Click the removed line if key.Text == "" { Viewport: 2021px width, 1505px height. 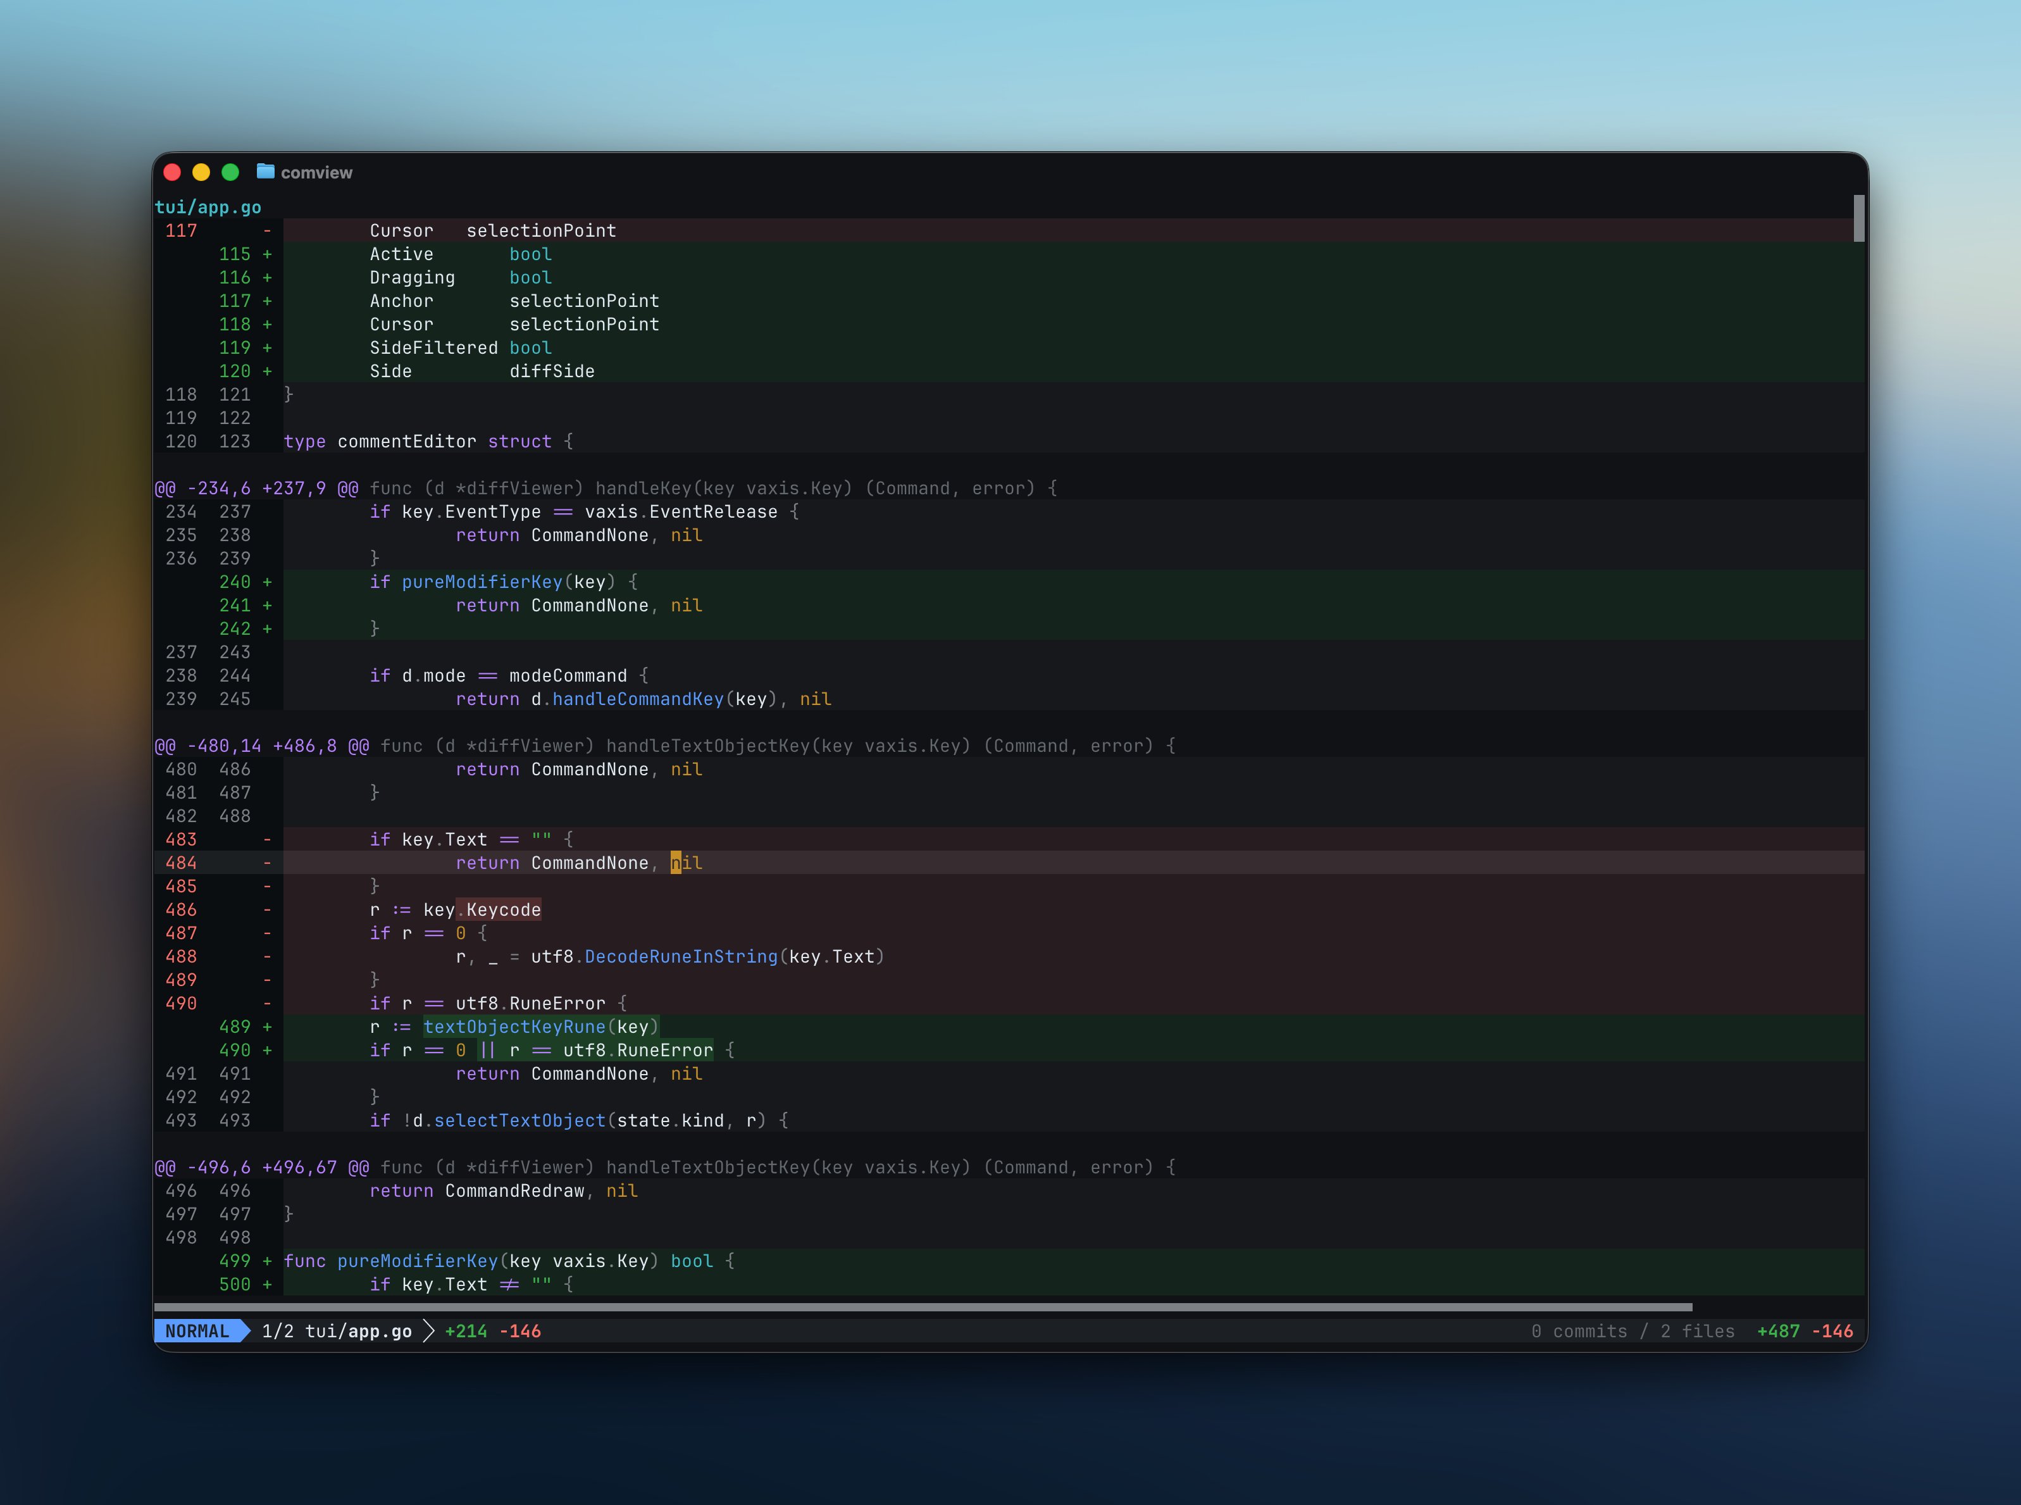click(x=1008, y=839)
